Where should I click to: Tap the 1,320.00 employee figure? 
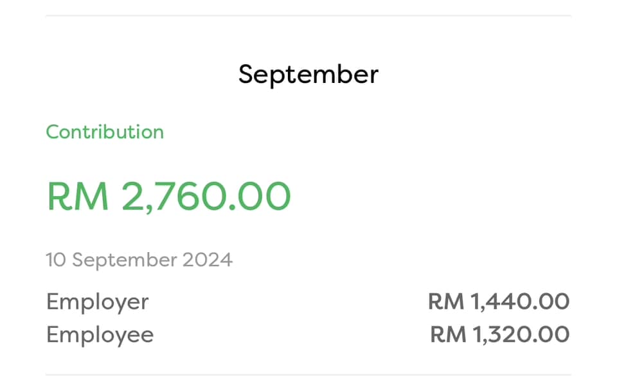point(521,335)
